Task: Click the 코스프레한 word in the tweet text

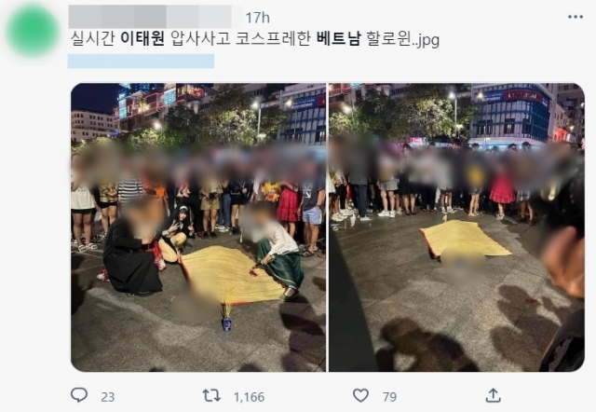Action: pos(273,39)
